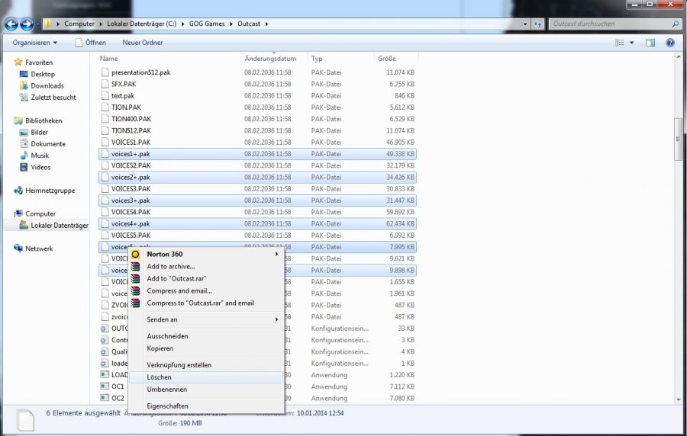
Task: Select Umbenennen in the context menu
Action: coord(165,390)
